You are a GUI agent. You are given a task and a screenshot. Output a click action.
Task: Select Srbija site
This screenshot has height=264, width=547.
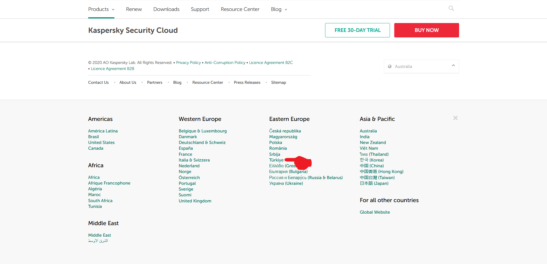275,154
